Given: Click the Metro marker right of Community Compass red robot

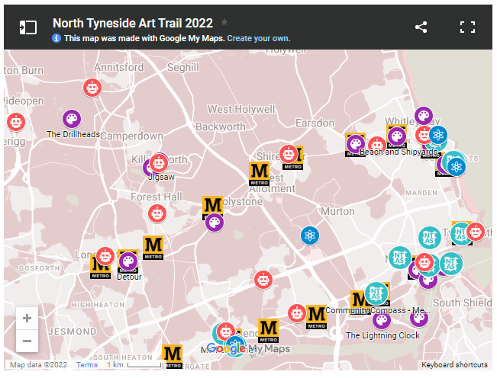Looking at the screenshot, I should (316, 317).
